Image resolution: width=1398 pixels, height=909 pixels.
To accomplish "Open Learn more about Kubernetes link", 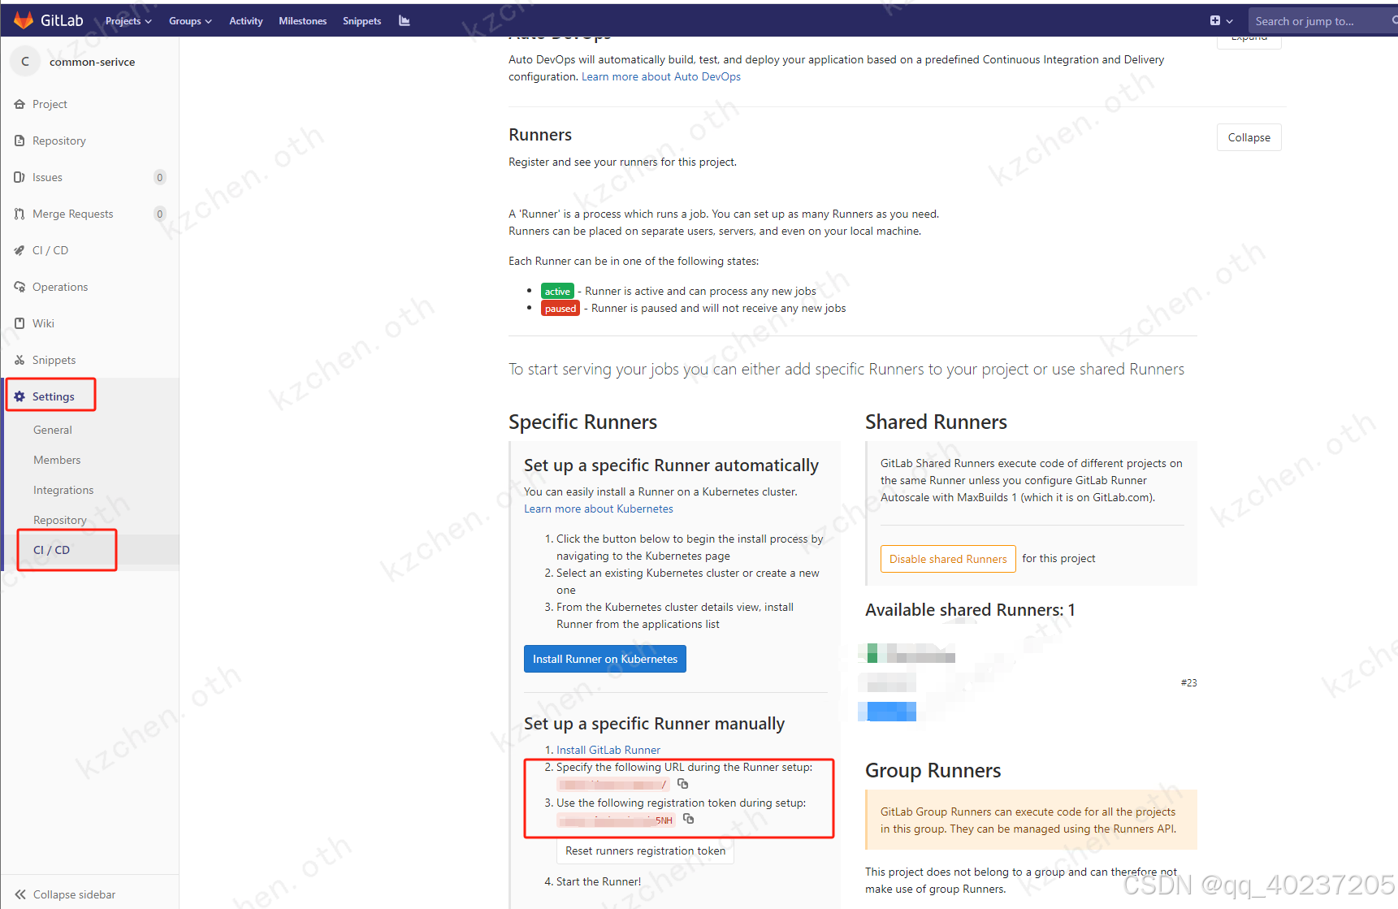I will pos(599,509).
